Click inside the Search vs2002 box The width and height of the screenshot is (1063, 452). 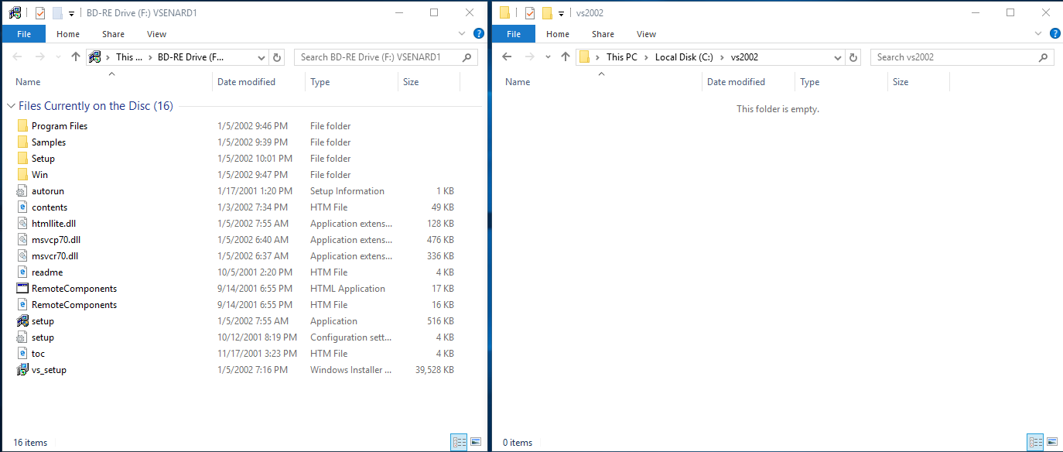pyautogui.click(x=959, y=56)
